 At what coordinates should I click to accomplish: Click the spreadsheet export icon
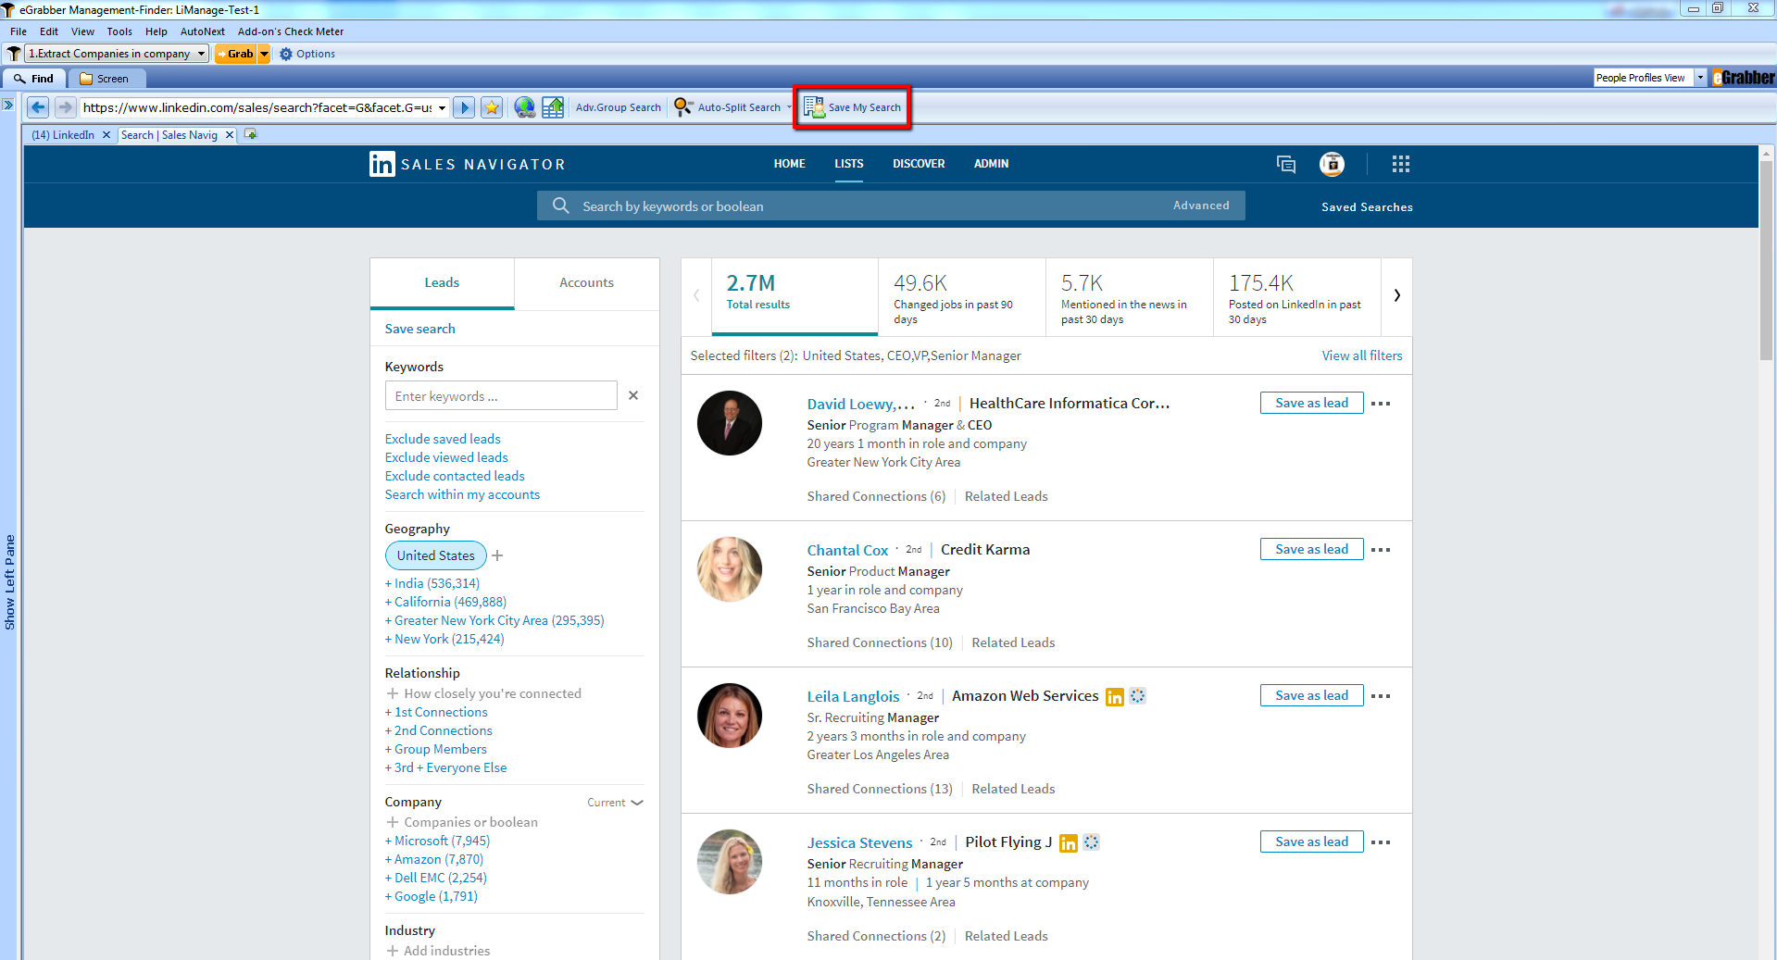click(553, 107)
